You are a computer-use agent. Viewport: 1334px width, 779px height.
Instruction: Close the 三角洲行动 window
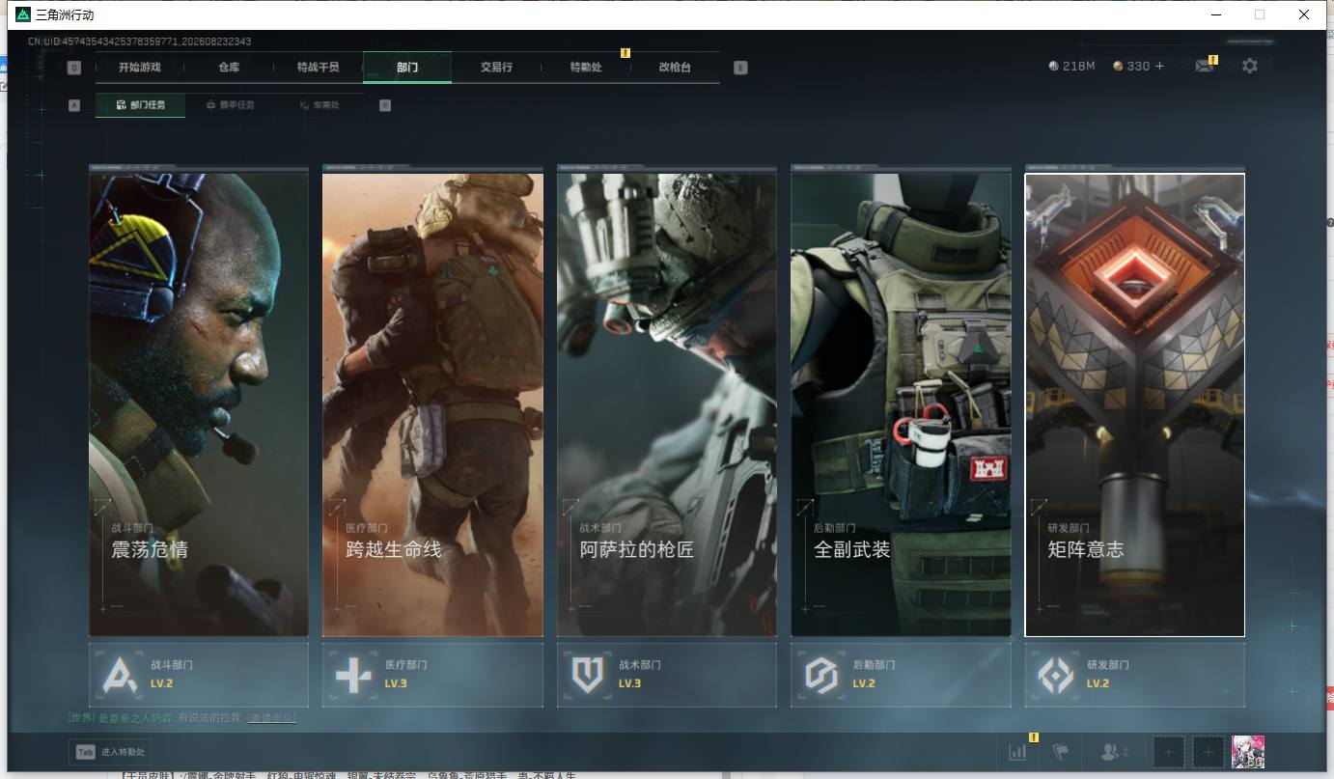pos(1304,14)
